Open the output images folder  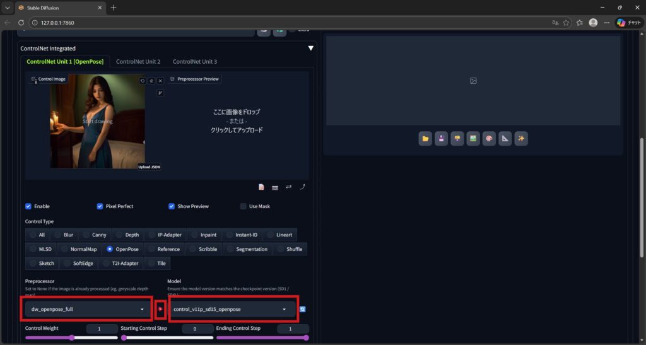(426, 139)
